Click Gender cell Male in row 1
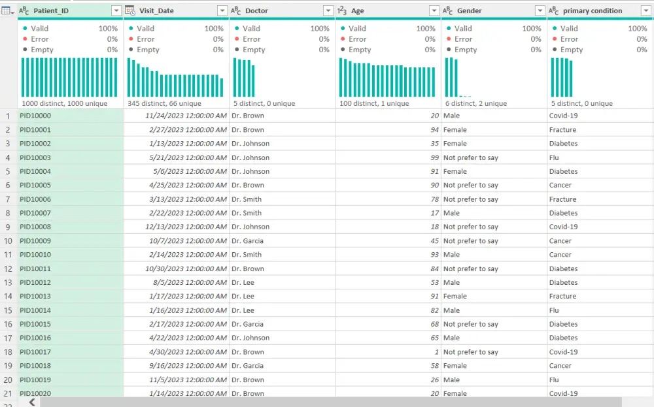The width and height of the screenshot is (654, 407). click(x=494, y=116)
